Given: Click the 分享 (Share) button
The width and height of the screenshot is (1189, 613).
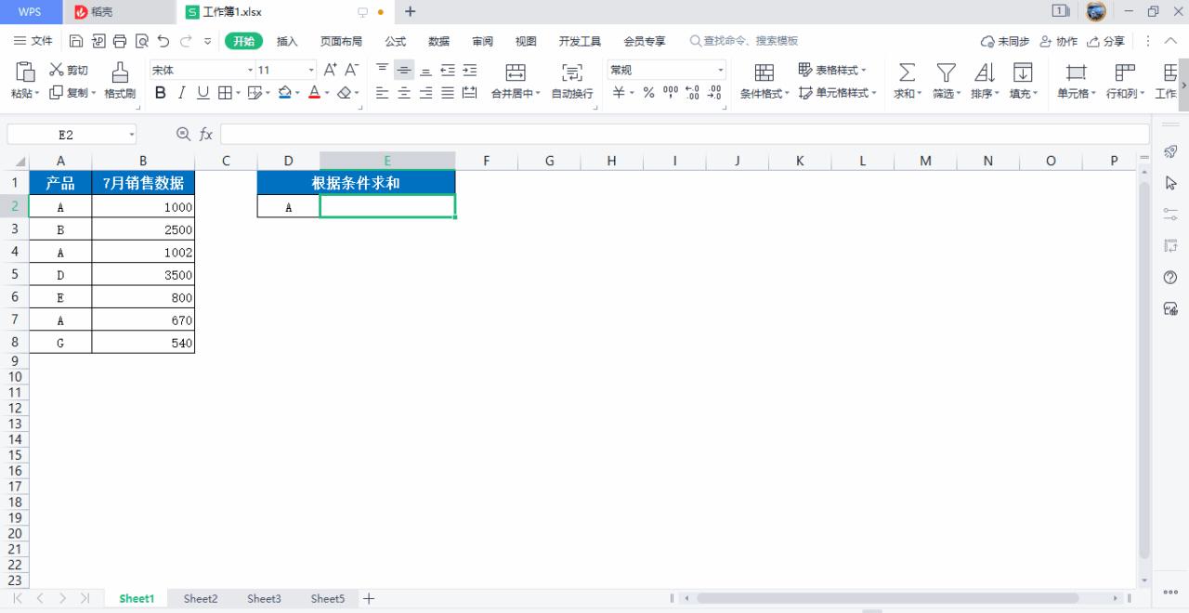Looking at the screenshot, I should (1105, 41).
